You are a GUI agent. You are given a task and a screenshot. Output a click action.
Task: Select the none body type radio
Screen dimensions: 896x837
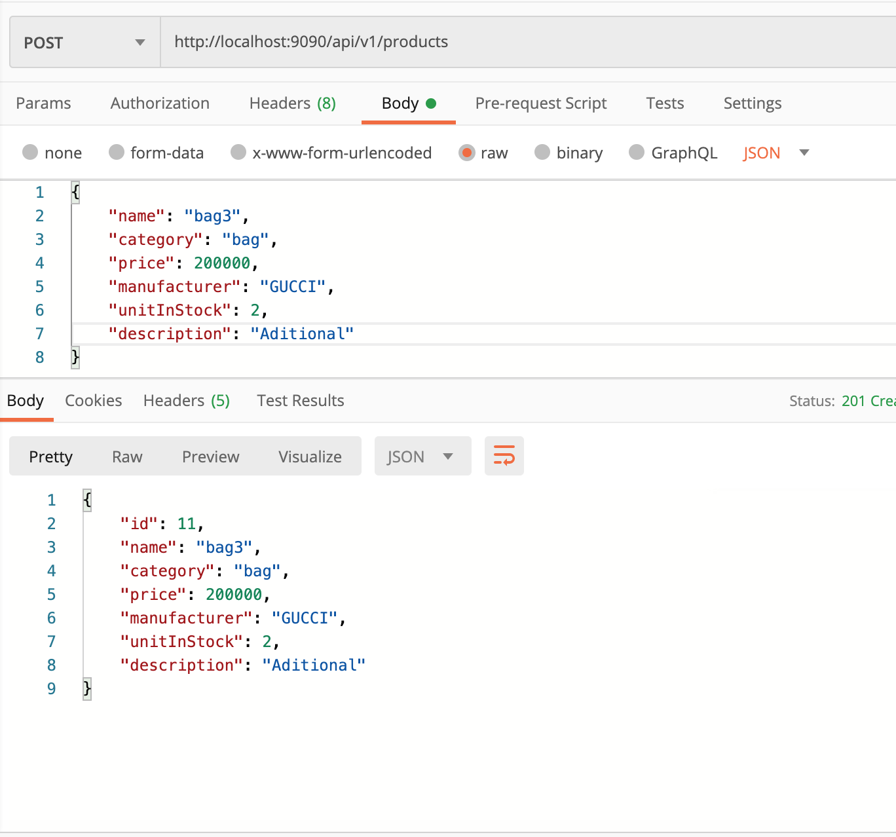coord(30,153)
